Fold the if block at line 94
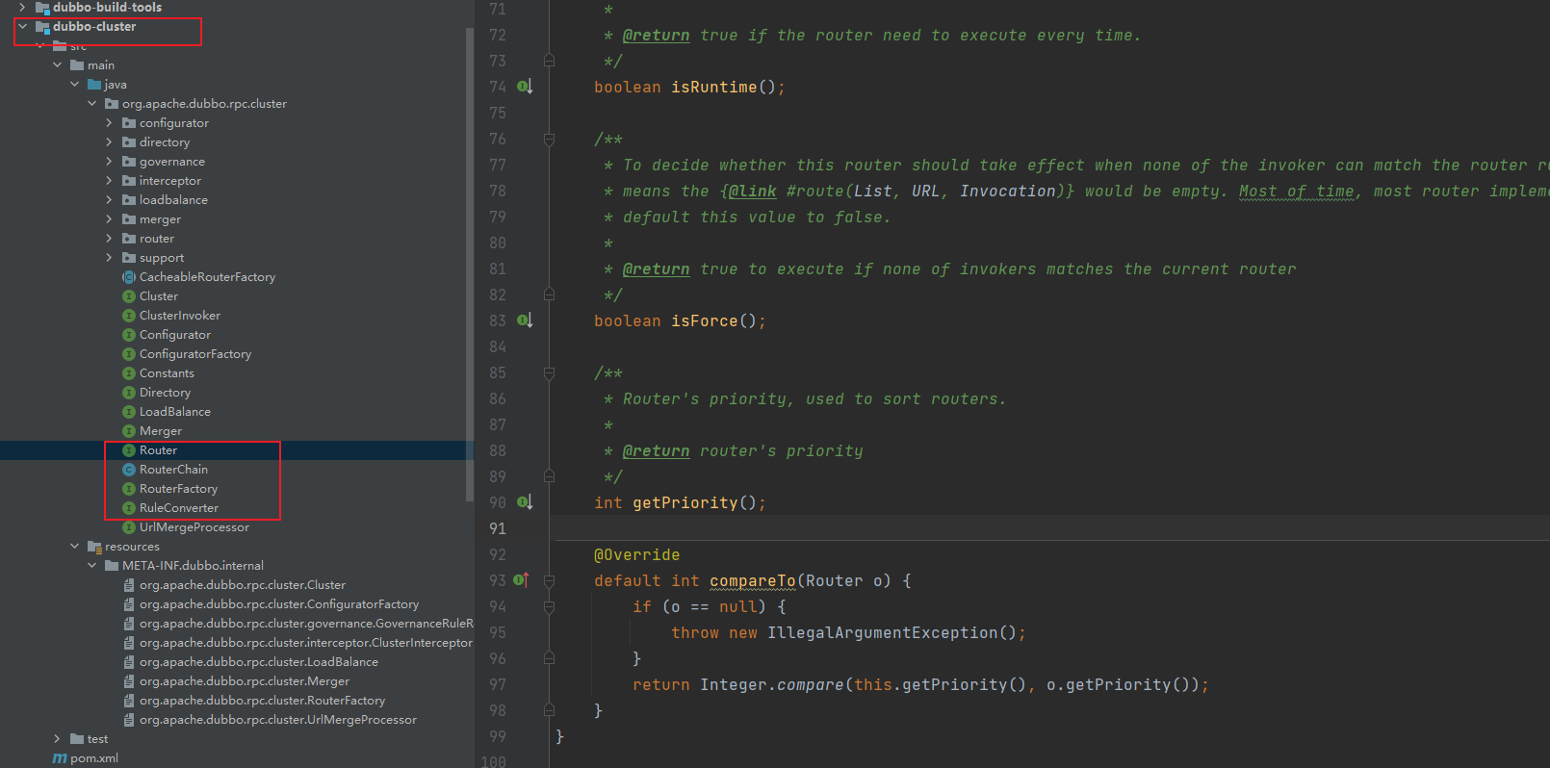Image resolution: width=1550 pixels, height=768 pixels. point(549,607)
